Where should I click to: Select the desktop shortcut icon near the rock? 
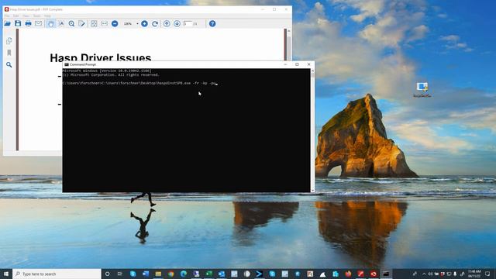(x=422, y=90)
